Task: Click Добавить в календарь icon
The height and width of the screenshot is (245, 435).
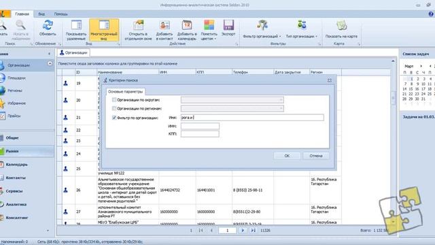Action: (187, 25)
